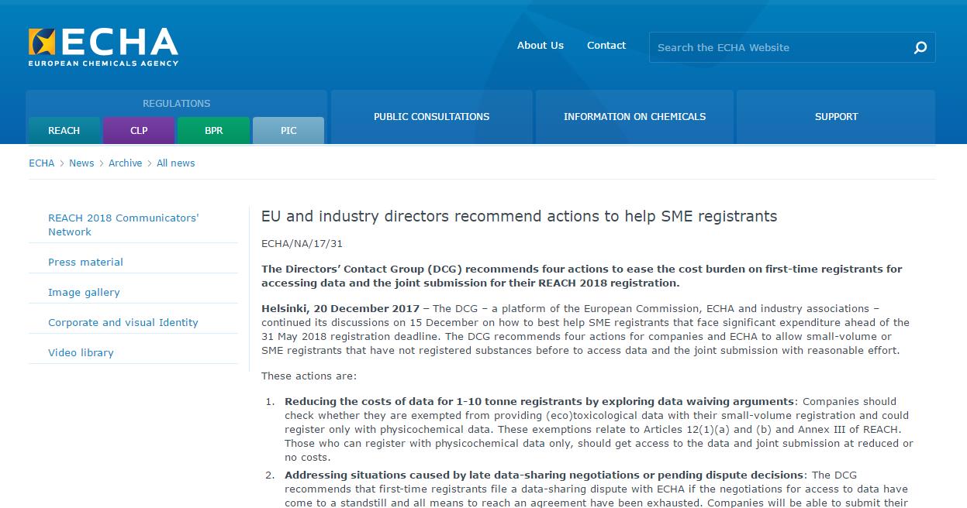Open REACH 2018 Communicators' Network sidebar link
Screen dimensions: 967x508
click(123, 225)
